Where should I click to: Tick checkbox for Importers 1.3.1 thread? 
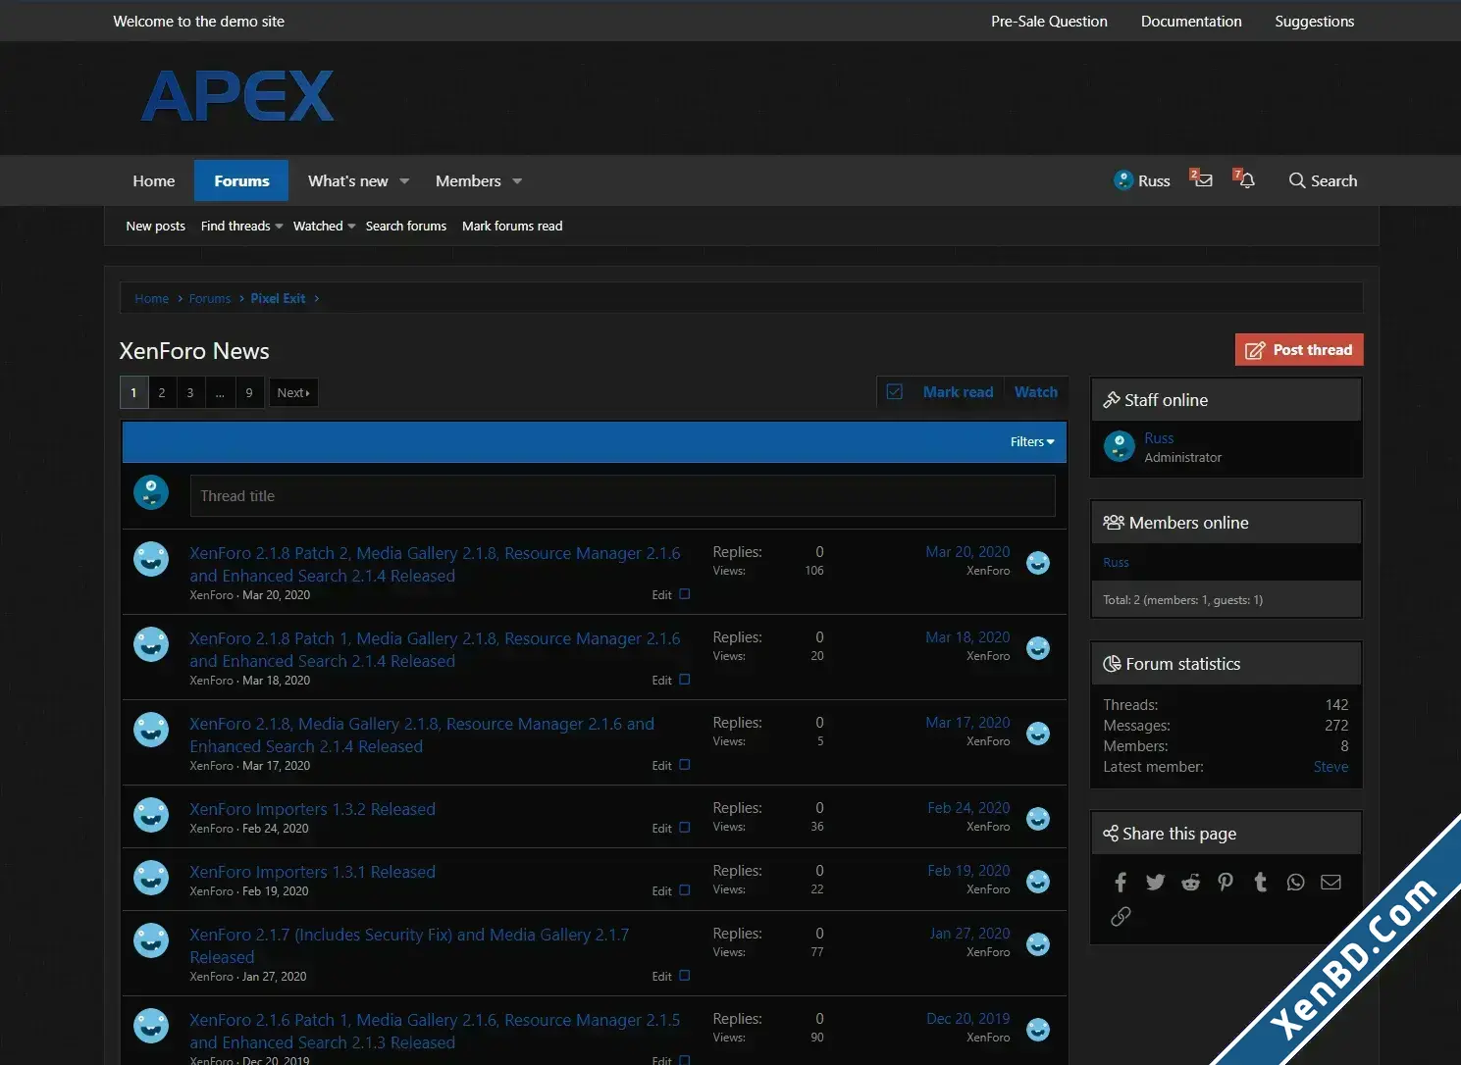point(685,890)
